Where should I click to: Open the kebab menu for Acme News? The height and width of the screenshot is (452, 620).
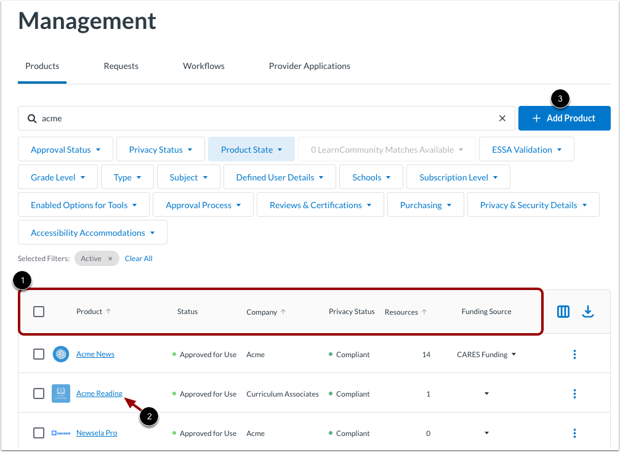point(574,354)
